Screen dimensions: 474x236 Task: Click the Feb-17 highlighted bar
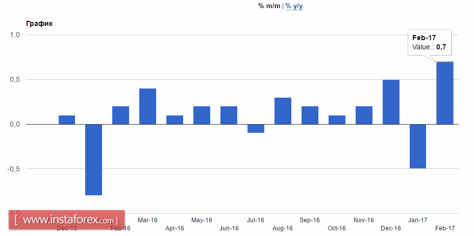point(445,93)
